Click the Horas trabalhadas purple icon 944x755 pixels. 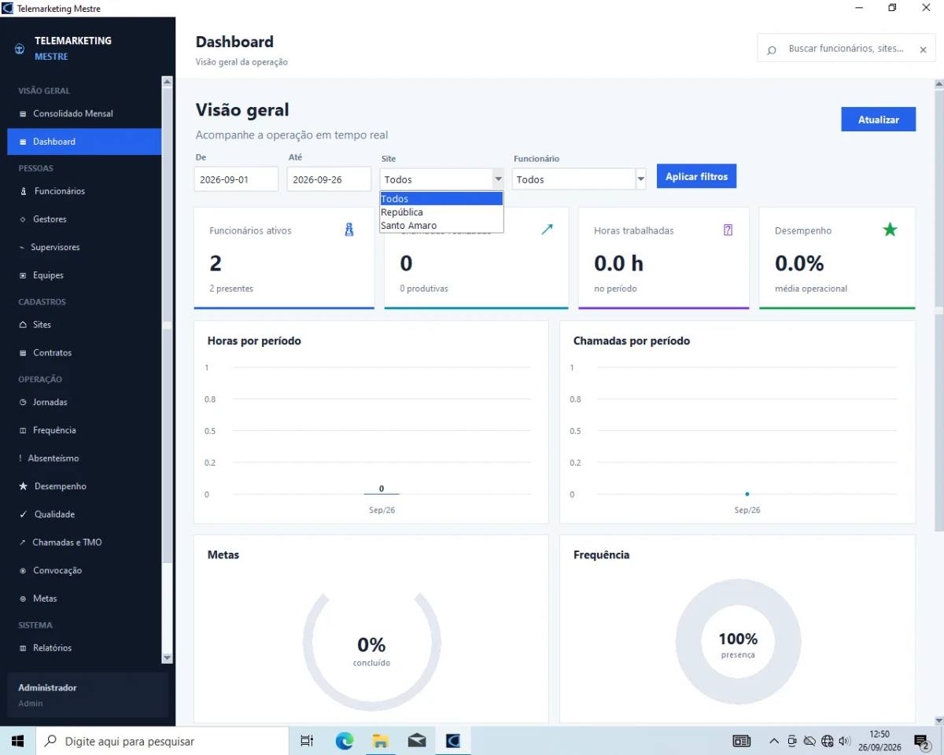[728, 230]
